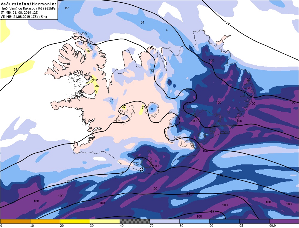Click the small circle marker on the south coast

coord(141,169)
